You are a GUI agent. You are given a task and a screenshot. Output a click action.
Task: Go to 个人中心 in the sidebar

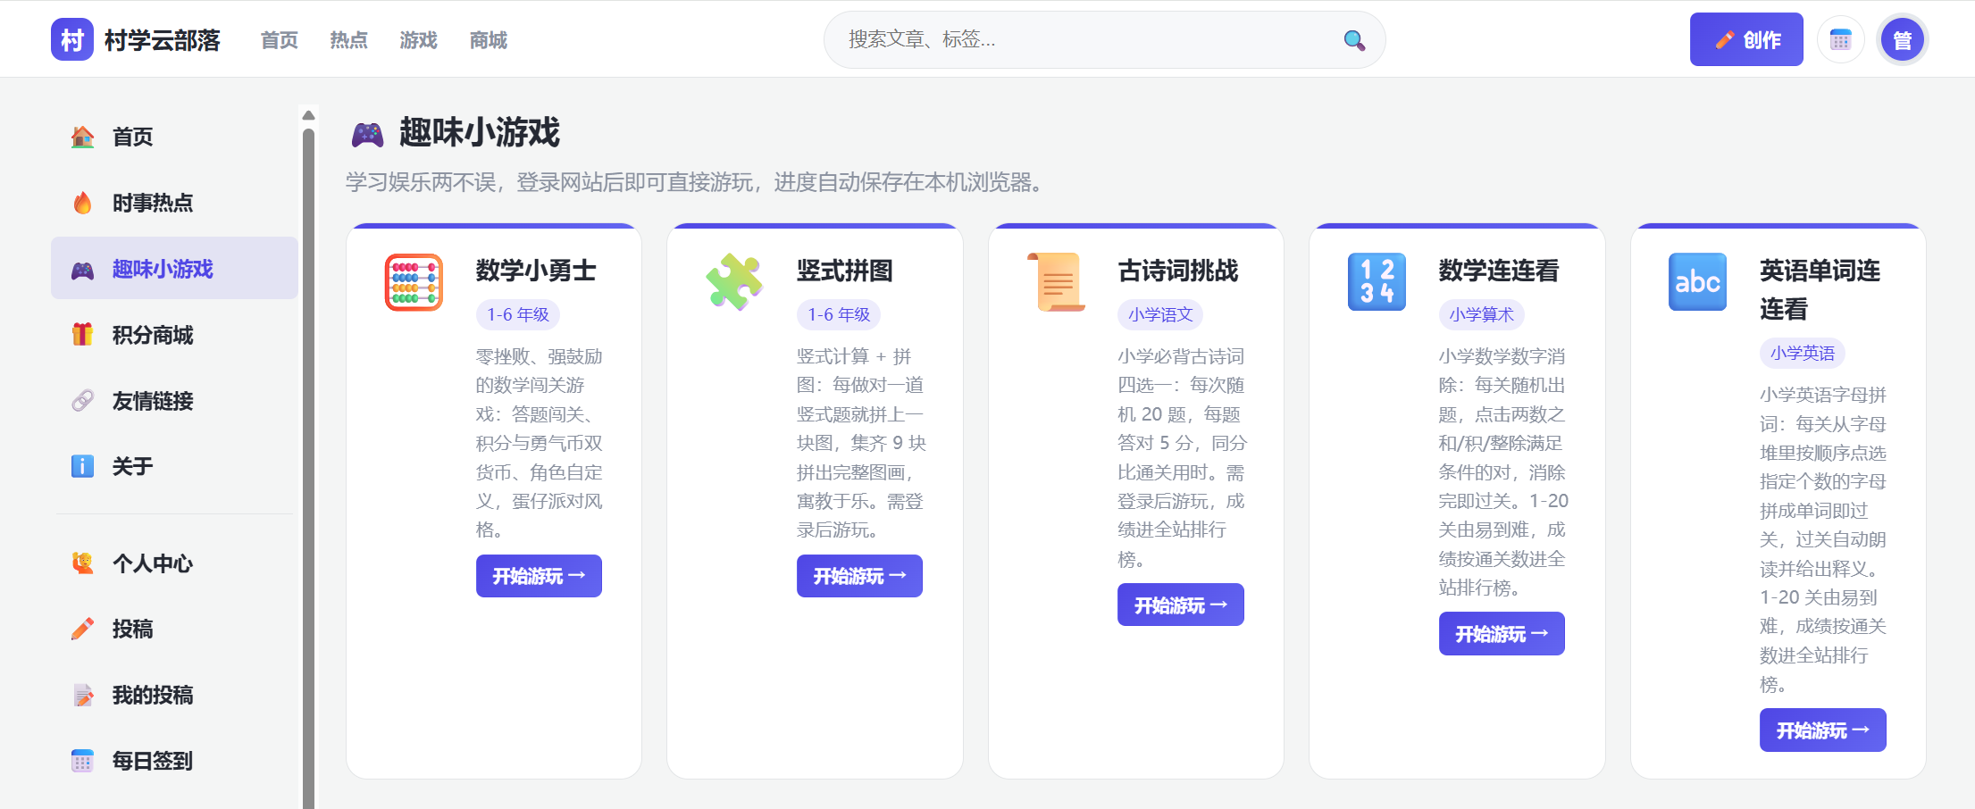tap(174, 563)
